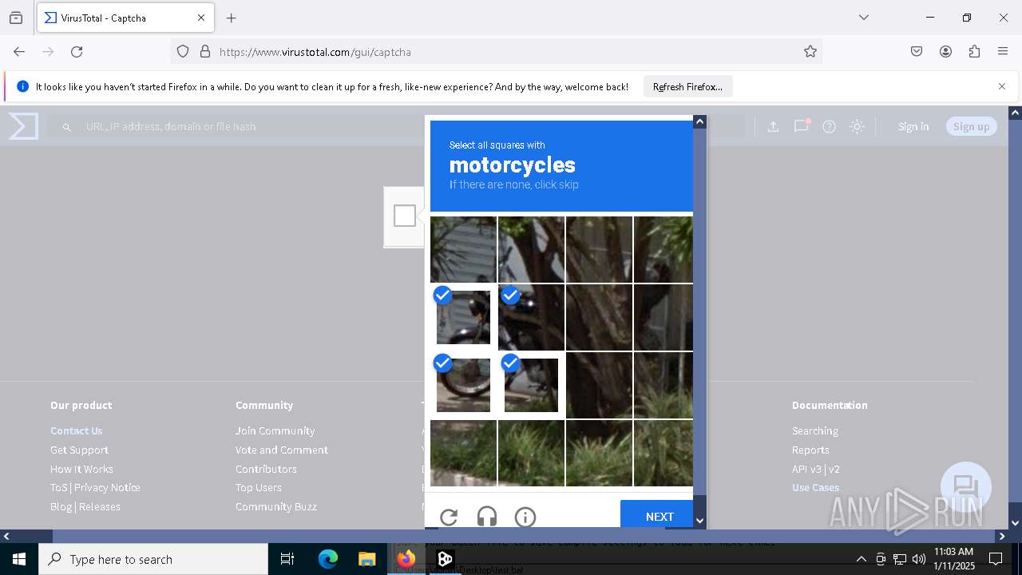Open the Vote and Comment link
This screenshot has height=575, width=1022.
[282, 450]
